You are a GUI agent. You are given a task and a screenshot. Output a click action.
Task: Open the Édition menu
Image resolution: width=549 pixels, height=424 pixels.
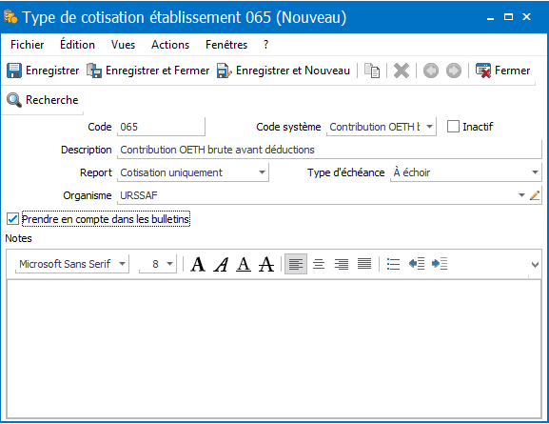tap(77, 45)
